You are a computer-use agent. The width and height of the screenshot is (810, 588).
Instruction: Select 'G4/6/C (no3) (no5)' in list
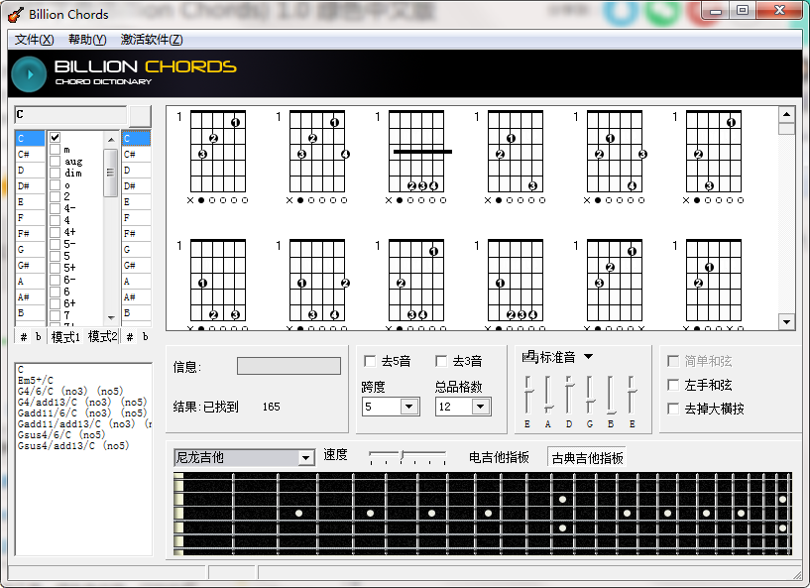click(70, 391)
